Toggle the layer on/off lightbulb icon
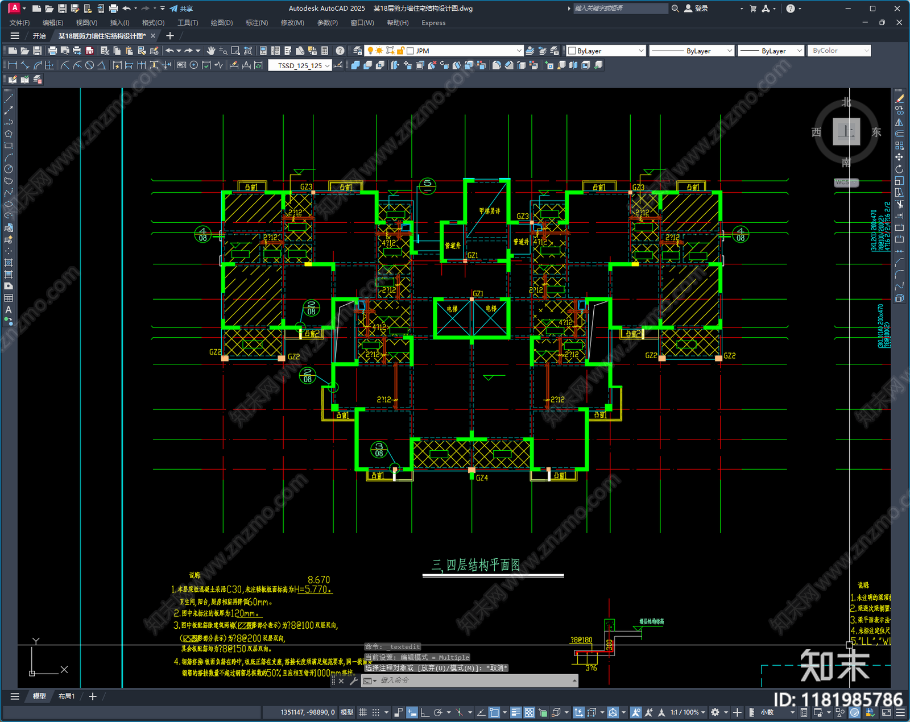Image resolution: width=910 pixels, height=722 pixels. point(370,51)
